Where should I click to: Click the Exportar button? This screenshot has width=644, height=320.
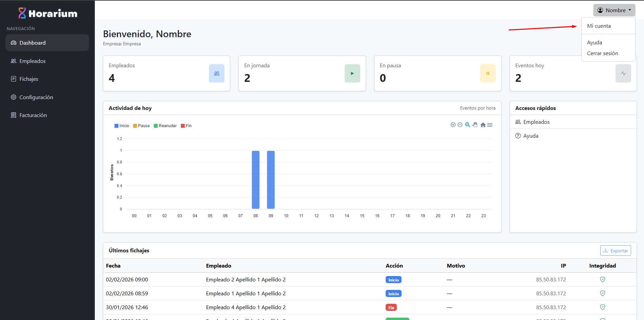pyautogui.click(x=615, y=251)
